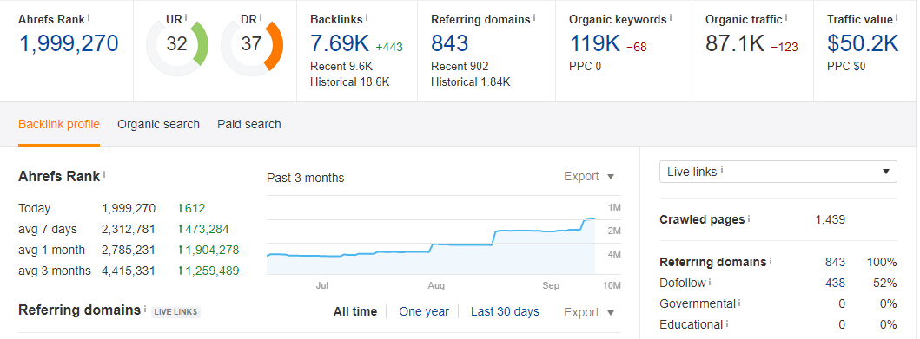Screen dimensions: 920x339
Task: Click the 87.1K organic traffic value
Action: pos(735,44)
